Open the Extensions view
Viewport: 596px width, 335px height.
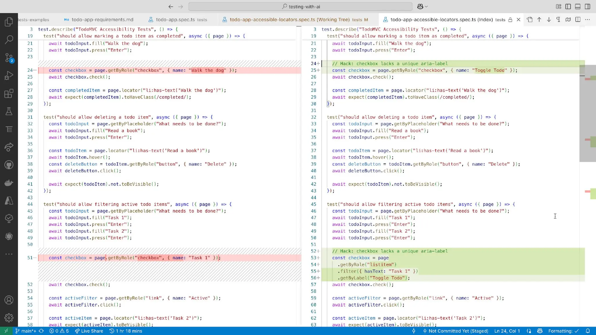click(x=9, y=93)
